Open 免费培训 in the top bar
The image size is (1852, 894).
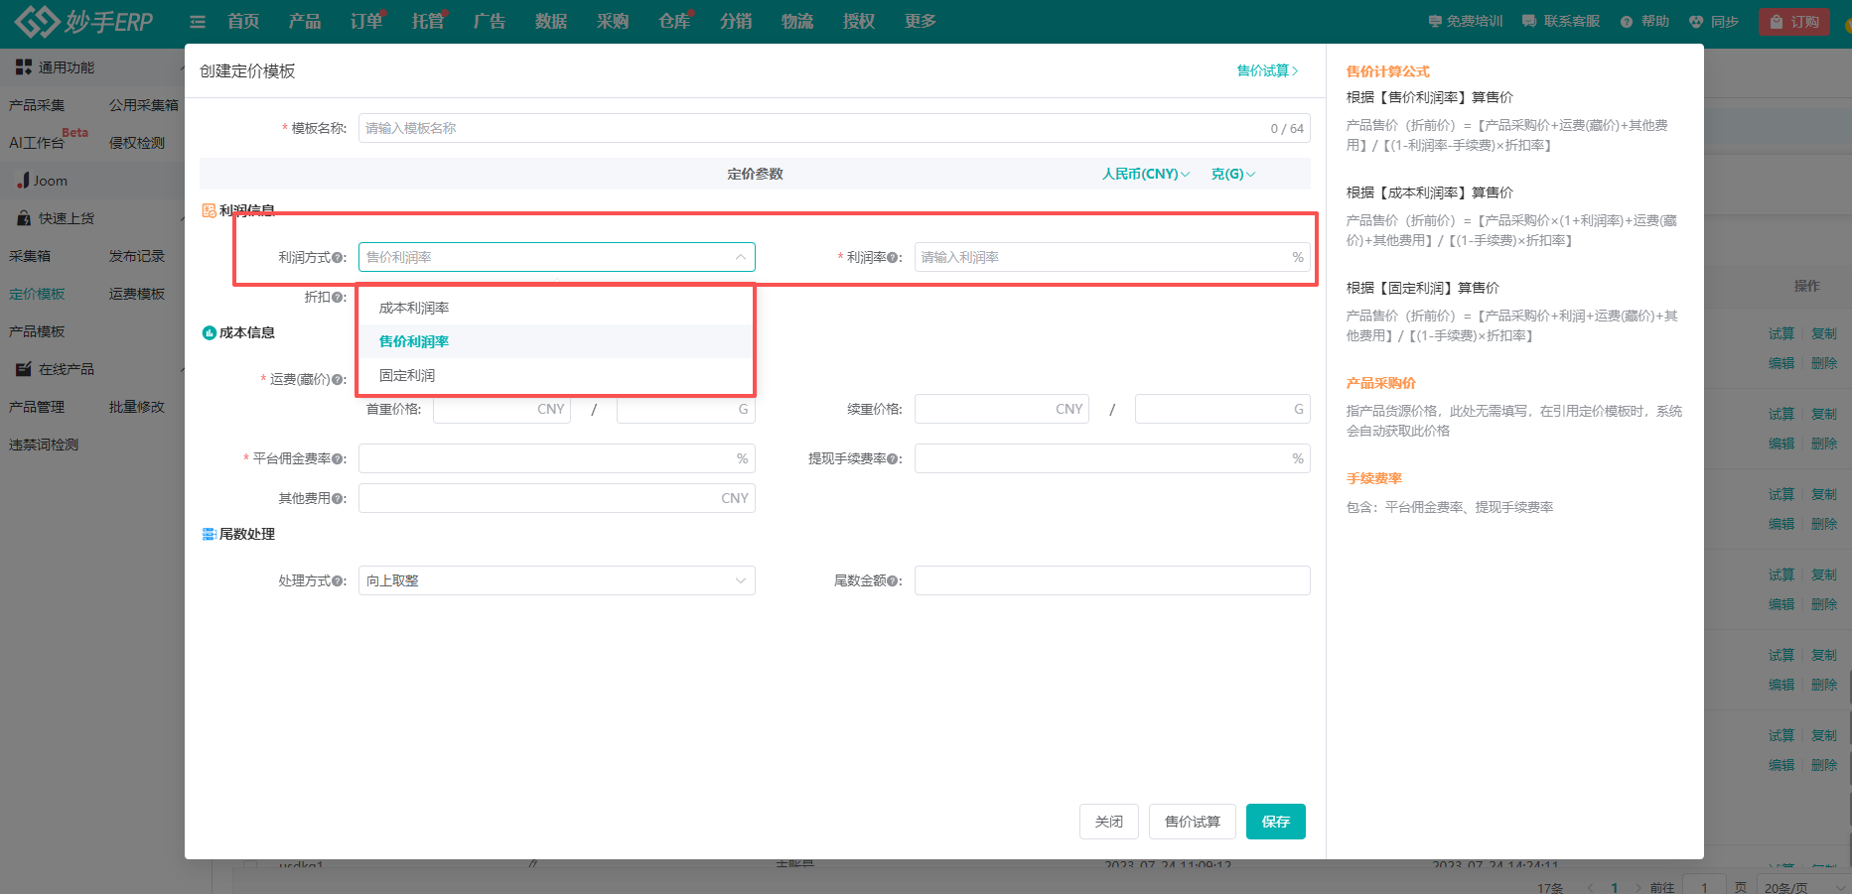pyautogui.click(x=1466, y=21)
